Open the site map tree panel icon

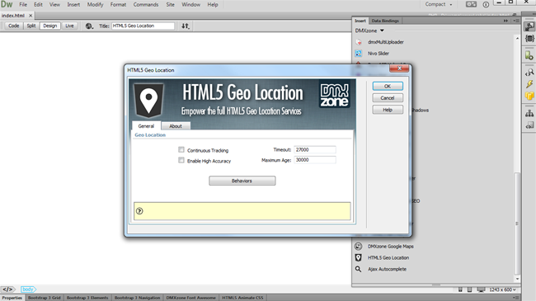pyautogui.click(x=529, y=113)
